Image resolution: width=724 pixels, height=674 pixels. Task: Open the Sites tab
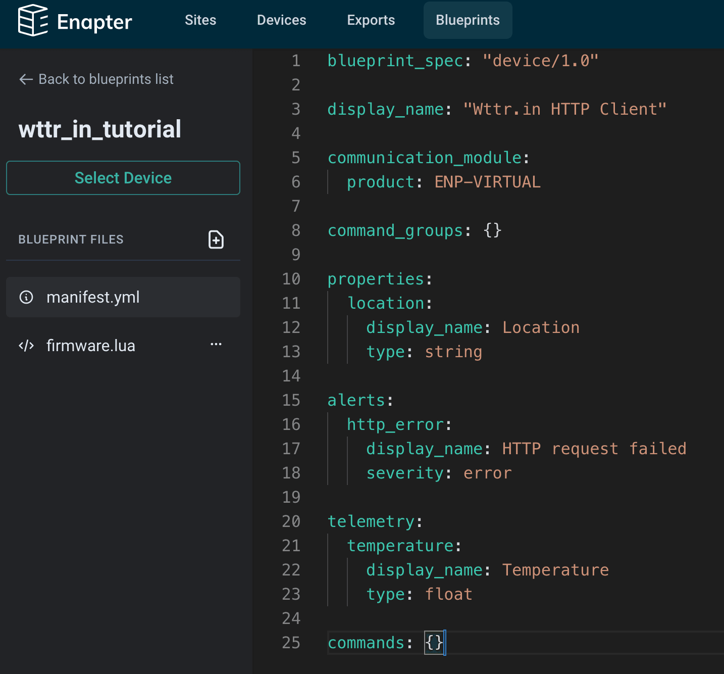tap(200, 20)
